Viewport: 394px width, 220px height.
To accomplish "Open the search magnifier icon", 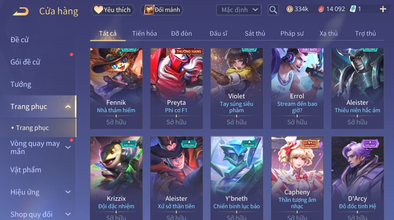I will coord(273,10).
